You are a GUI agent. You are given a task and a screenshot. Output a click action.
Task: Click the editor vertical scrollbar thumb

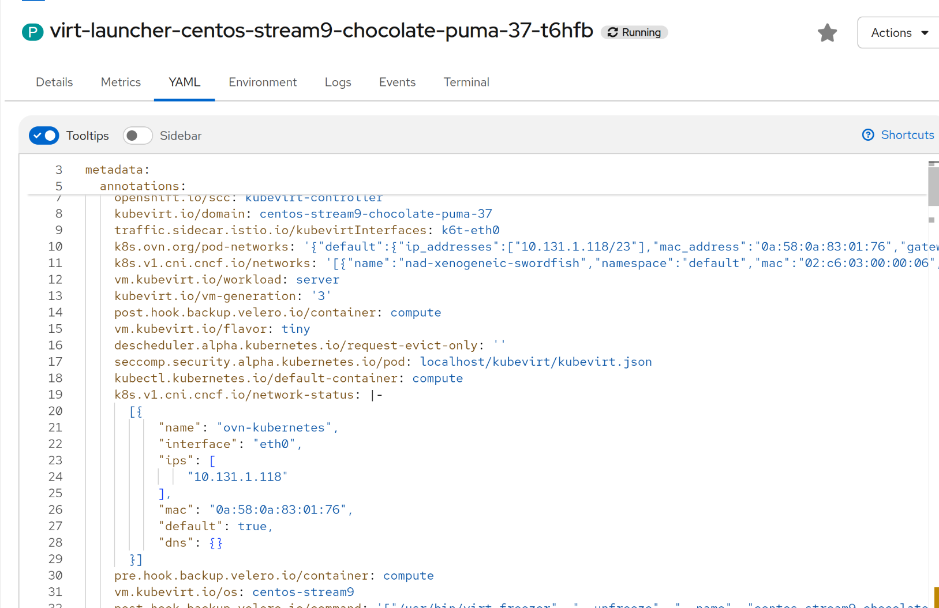[933, 185]
